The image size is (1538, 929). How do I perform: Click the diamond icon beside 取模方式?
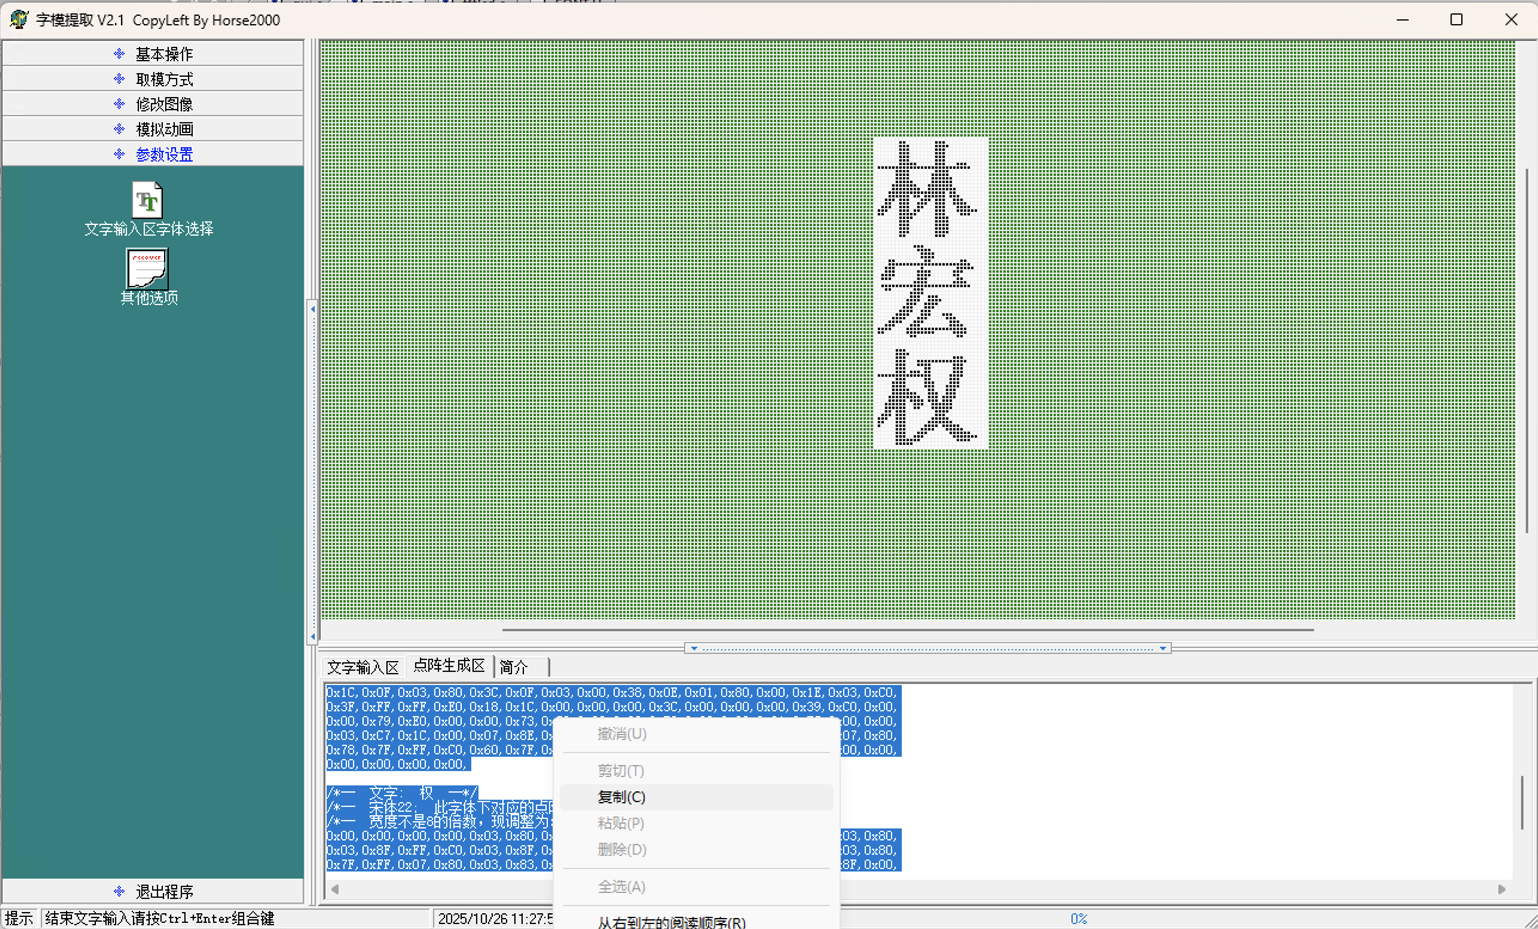point(119,79)
